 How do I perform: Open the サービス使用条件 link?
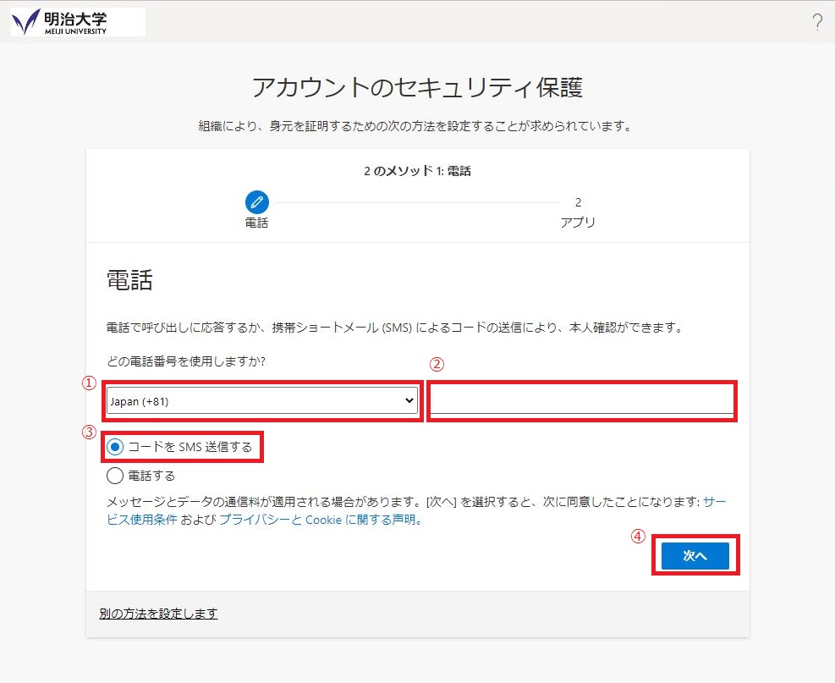(x=141, y=520)
